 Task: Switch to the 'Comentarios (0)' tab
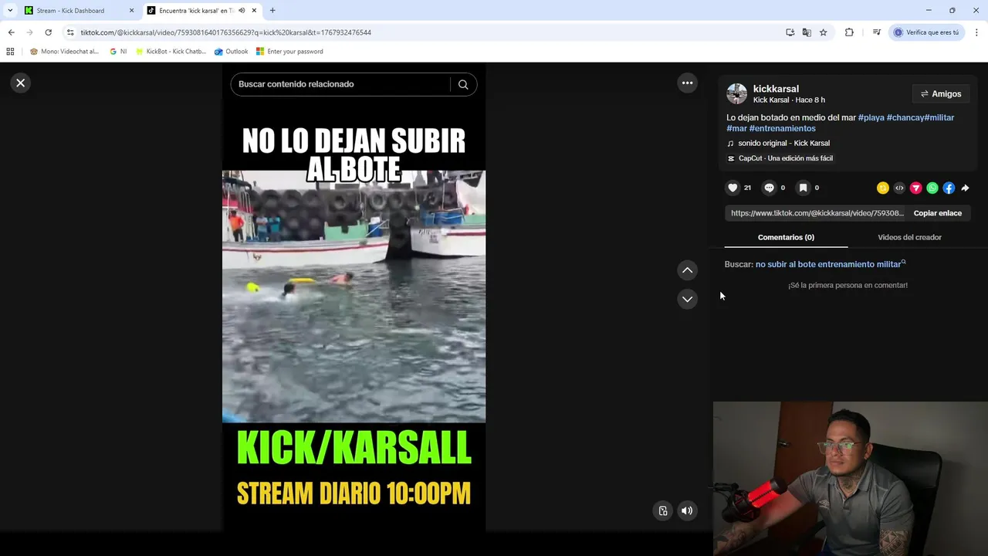pos(786,237)
